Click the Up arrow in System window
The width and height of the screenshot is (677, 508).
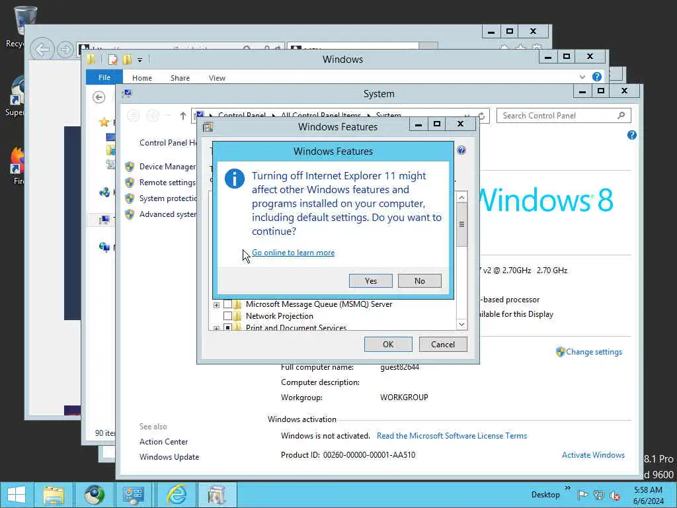(182, 116)
